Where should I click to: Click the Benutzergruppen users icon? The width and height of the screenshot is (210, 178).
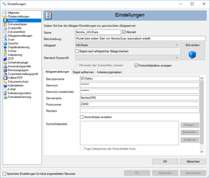(x=5, y=70)
